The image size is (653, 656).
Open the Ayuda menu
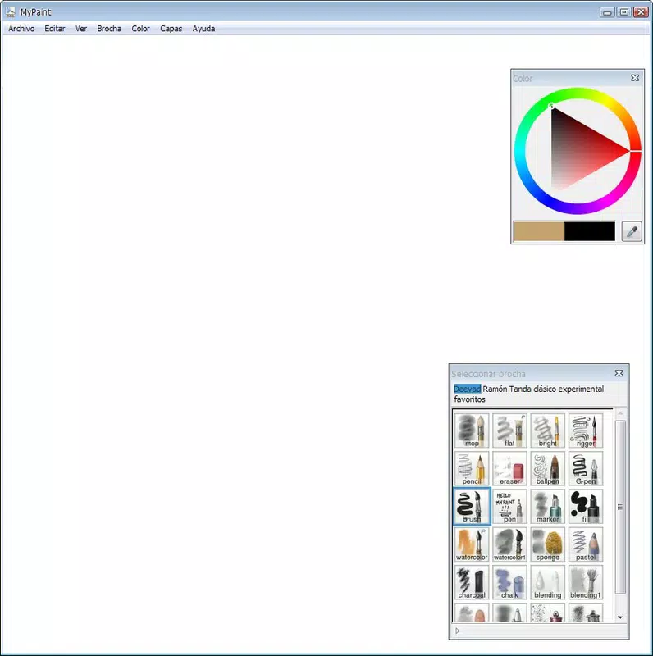click(x=203, y=29)
